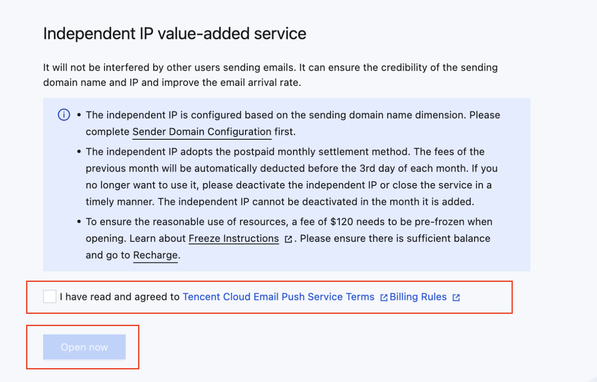Image resolution: width=597 pixels, height=382 pixels.
Task: Tick the terms agreement checkbox
Action: [x=50, y=297]
